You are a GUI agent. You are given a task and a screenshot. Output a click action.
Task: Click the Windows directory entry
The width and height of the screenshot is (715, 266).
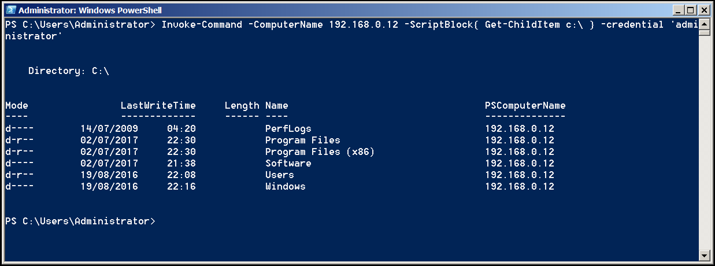coord(285,186)
